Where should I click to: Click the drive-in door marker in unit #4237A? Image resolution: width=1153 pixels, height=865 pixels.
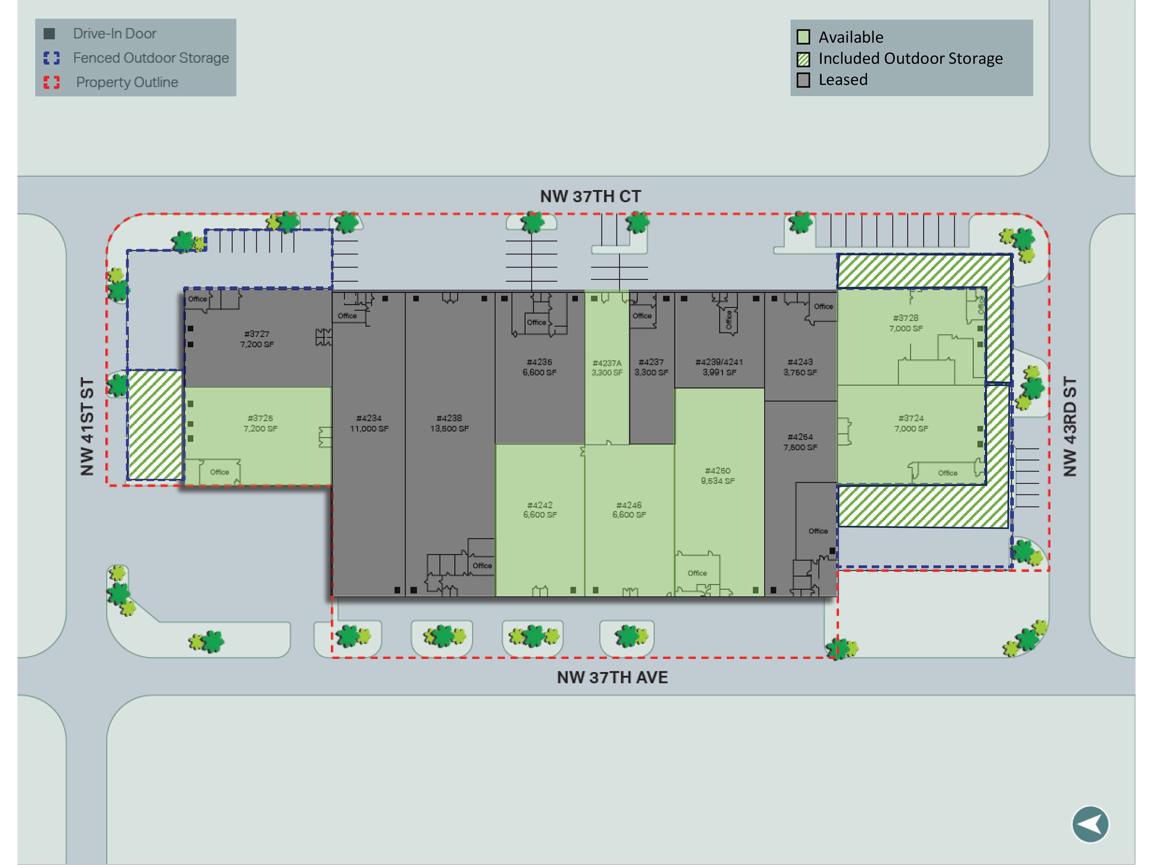click(x=594, y=299)
